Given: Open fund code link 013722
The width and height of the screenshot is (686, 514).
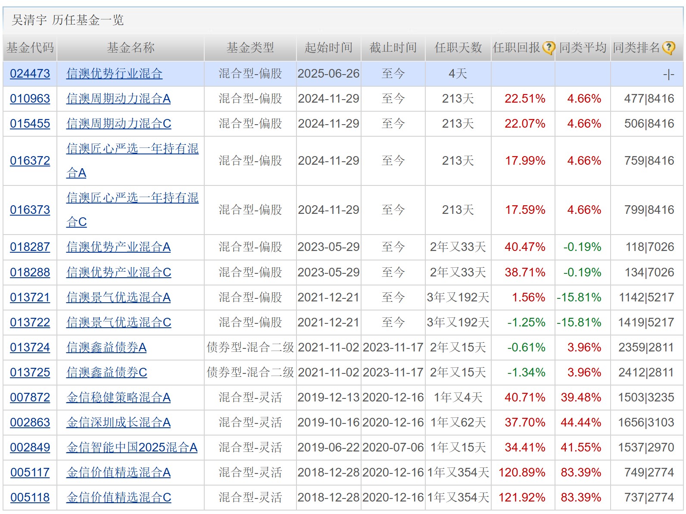Looking at the screenshot, I should click(30, 323).
